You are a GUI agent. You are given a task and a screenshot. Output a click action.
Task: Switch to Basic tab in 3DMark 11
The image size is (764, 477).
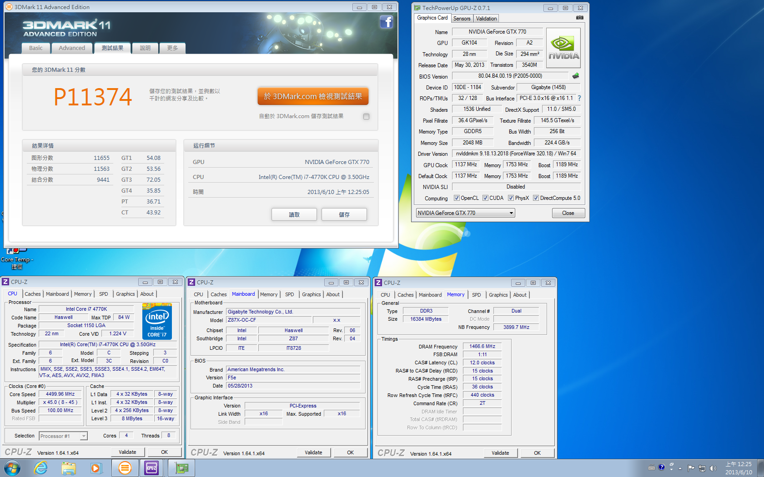click(35, 48)
